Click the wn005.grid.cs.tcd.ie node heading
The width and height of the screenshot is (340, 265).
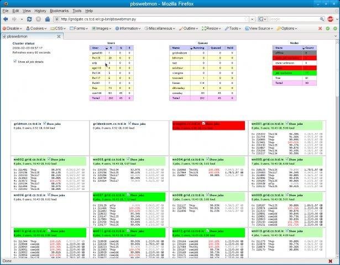pos(268,160)
